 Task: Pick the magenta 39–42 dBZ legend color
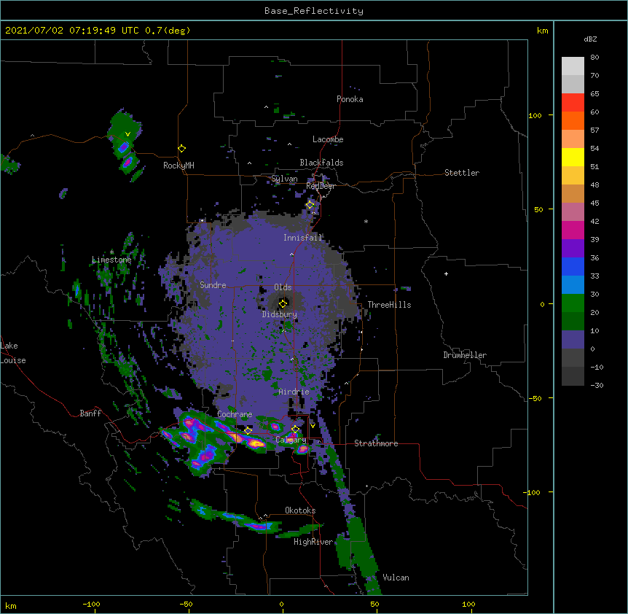coord(573,230)
